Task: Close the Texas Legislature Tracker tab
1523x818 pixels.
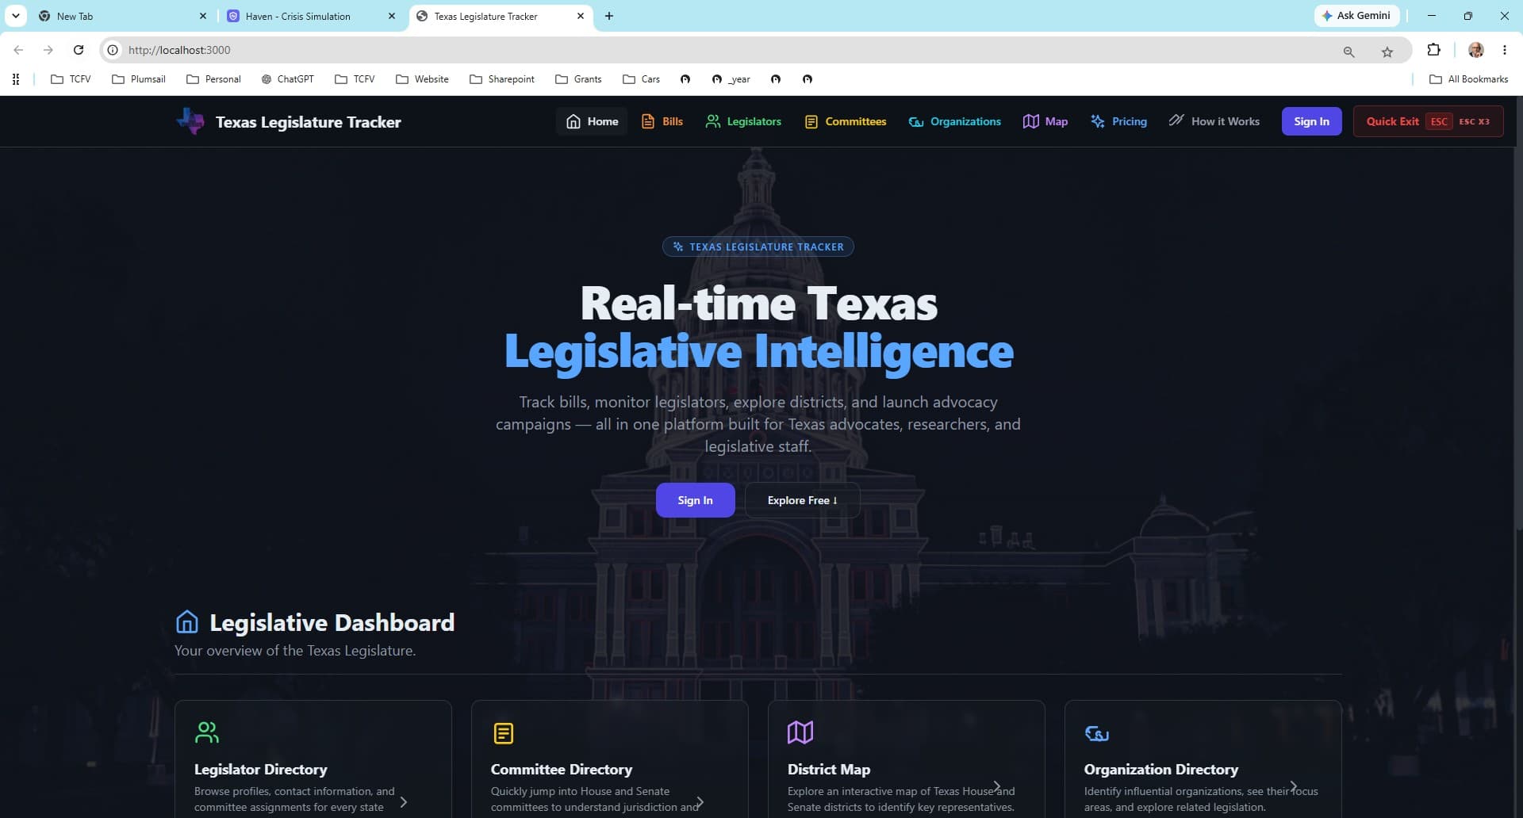Action: 581,16
